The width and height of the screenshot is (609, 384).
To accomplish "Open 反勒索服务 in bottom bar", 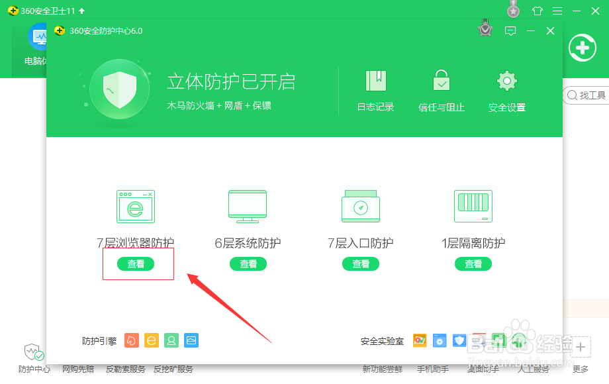I will point(126,369).
